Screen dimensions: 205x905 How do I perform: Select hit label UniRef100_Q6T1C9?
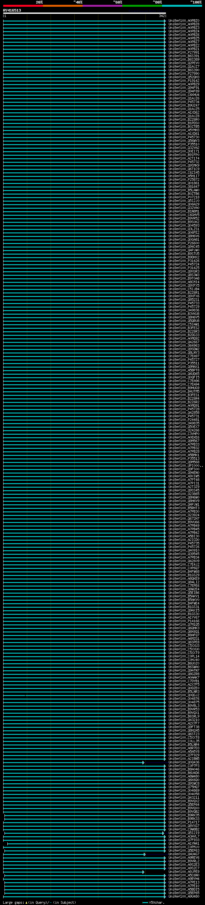[184, 169]
